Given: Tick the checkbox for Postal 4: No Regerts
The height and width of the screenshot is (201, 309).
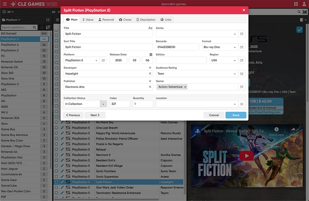Looking at the screenshot, I should (x=56, y=144).
